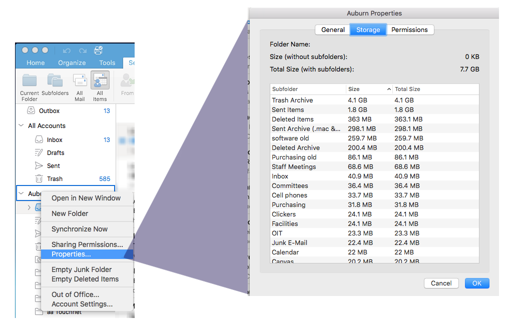
Task: Collapse the All Accounts group
Action: pyautogui.click(x=21, y=125)
